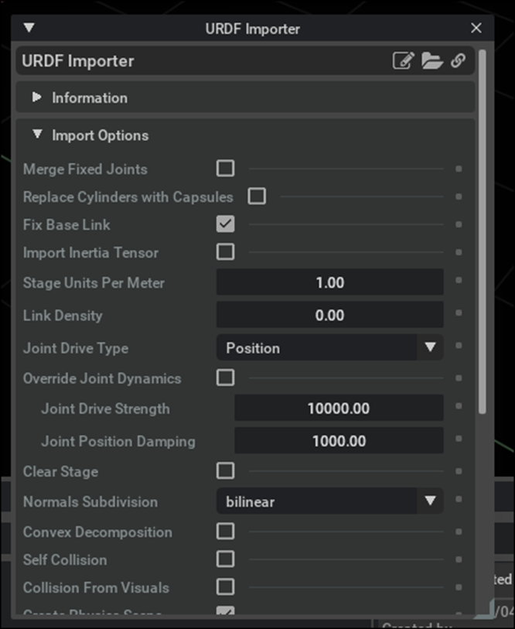Enable the Self Collision checkbox
The width and height of the screenshot is (515, 629).
225,559
